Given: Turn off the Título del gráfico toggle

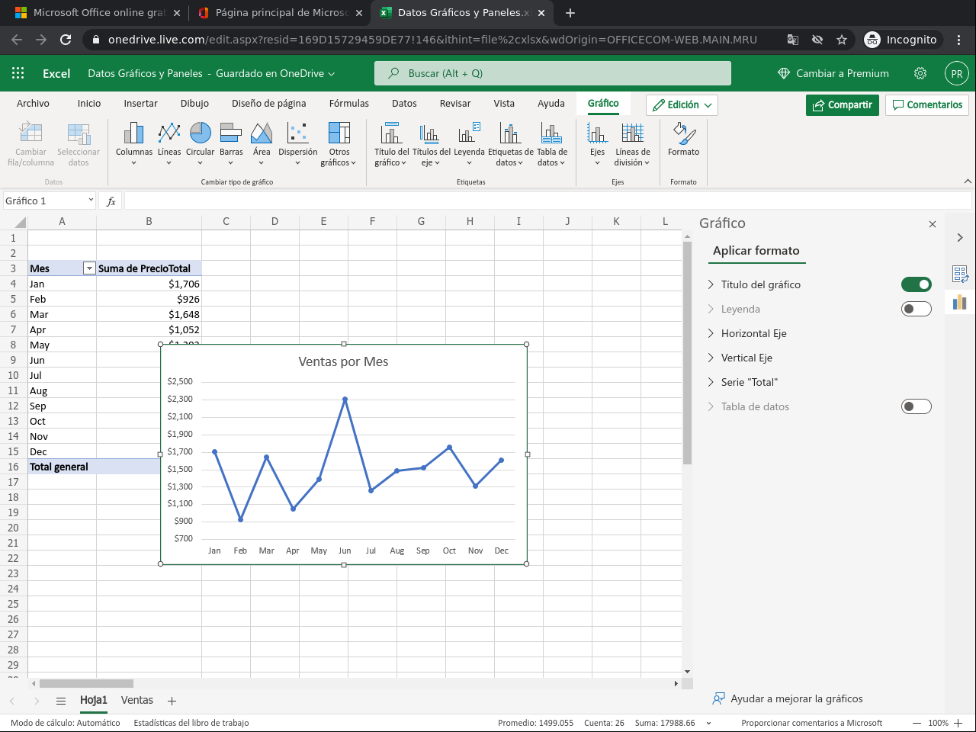Looking at the screenshot, I should (916, 284).
